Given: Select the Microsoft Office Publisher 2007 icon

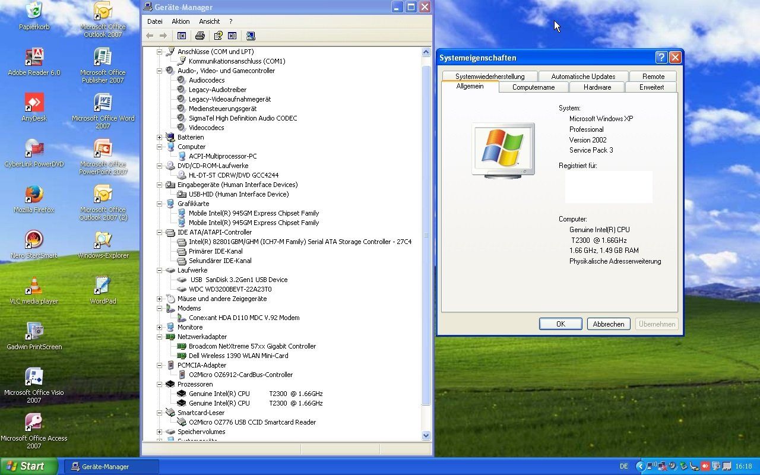Looking at the screenshot, I should pyautogui.click(x=103, y=65).
